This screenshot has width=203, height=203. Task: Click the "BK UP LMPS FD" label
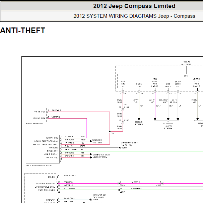178,84
